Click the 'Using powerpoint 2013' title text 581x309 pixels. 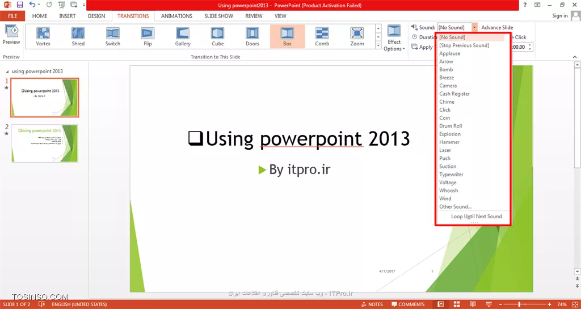298,139
